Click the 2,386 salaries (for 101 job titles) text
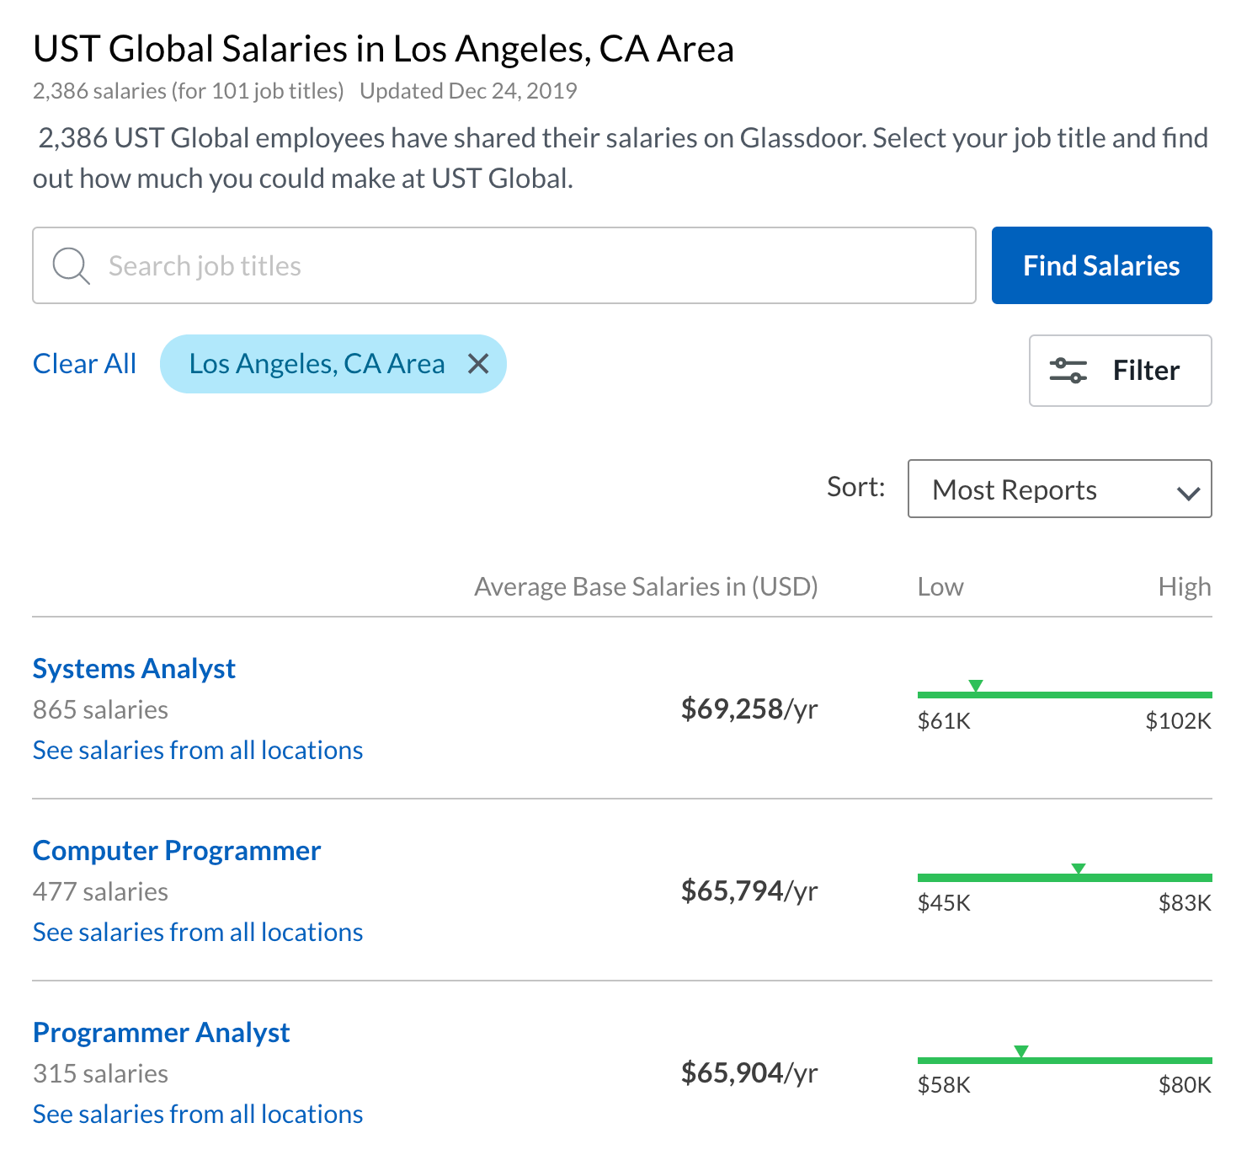Viewport: 1236px width, 1171px height. coord(189,91)
